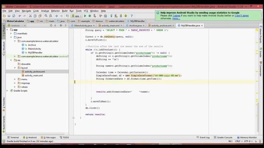
Task: Run the app with green play icon
Action: [85, 16]
